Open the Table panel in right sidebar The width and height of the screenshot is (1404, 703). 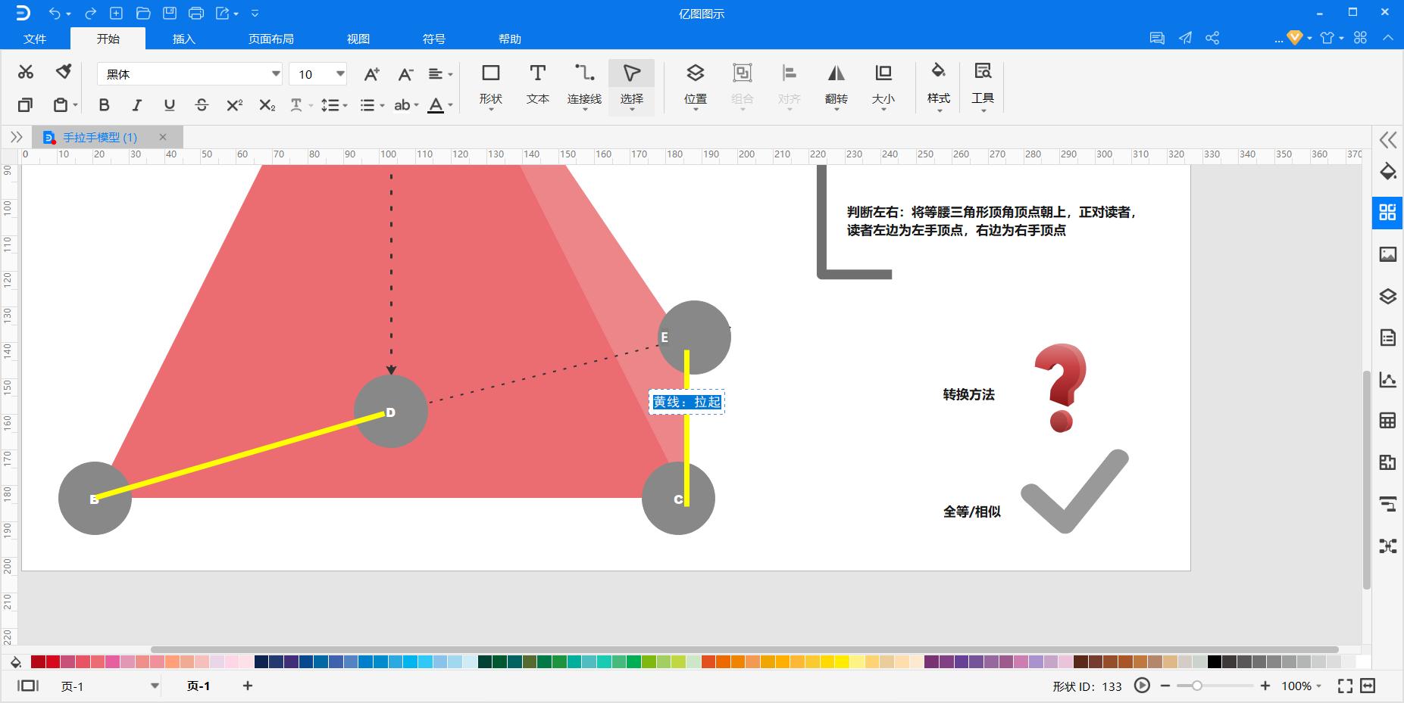[1387, 421]
